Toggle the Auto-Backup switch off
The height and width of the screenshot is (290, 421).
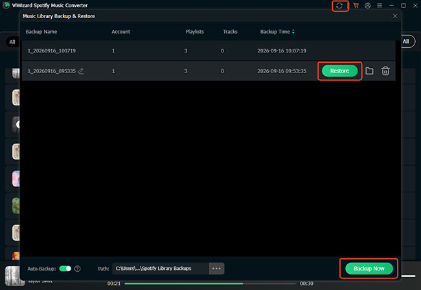pos(65,269)
